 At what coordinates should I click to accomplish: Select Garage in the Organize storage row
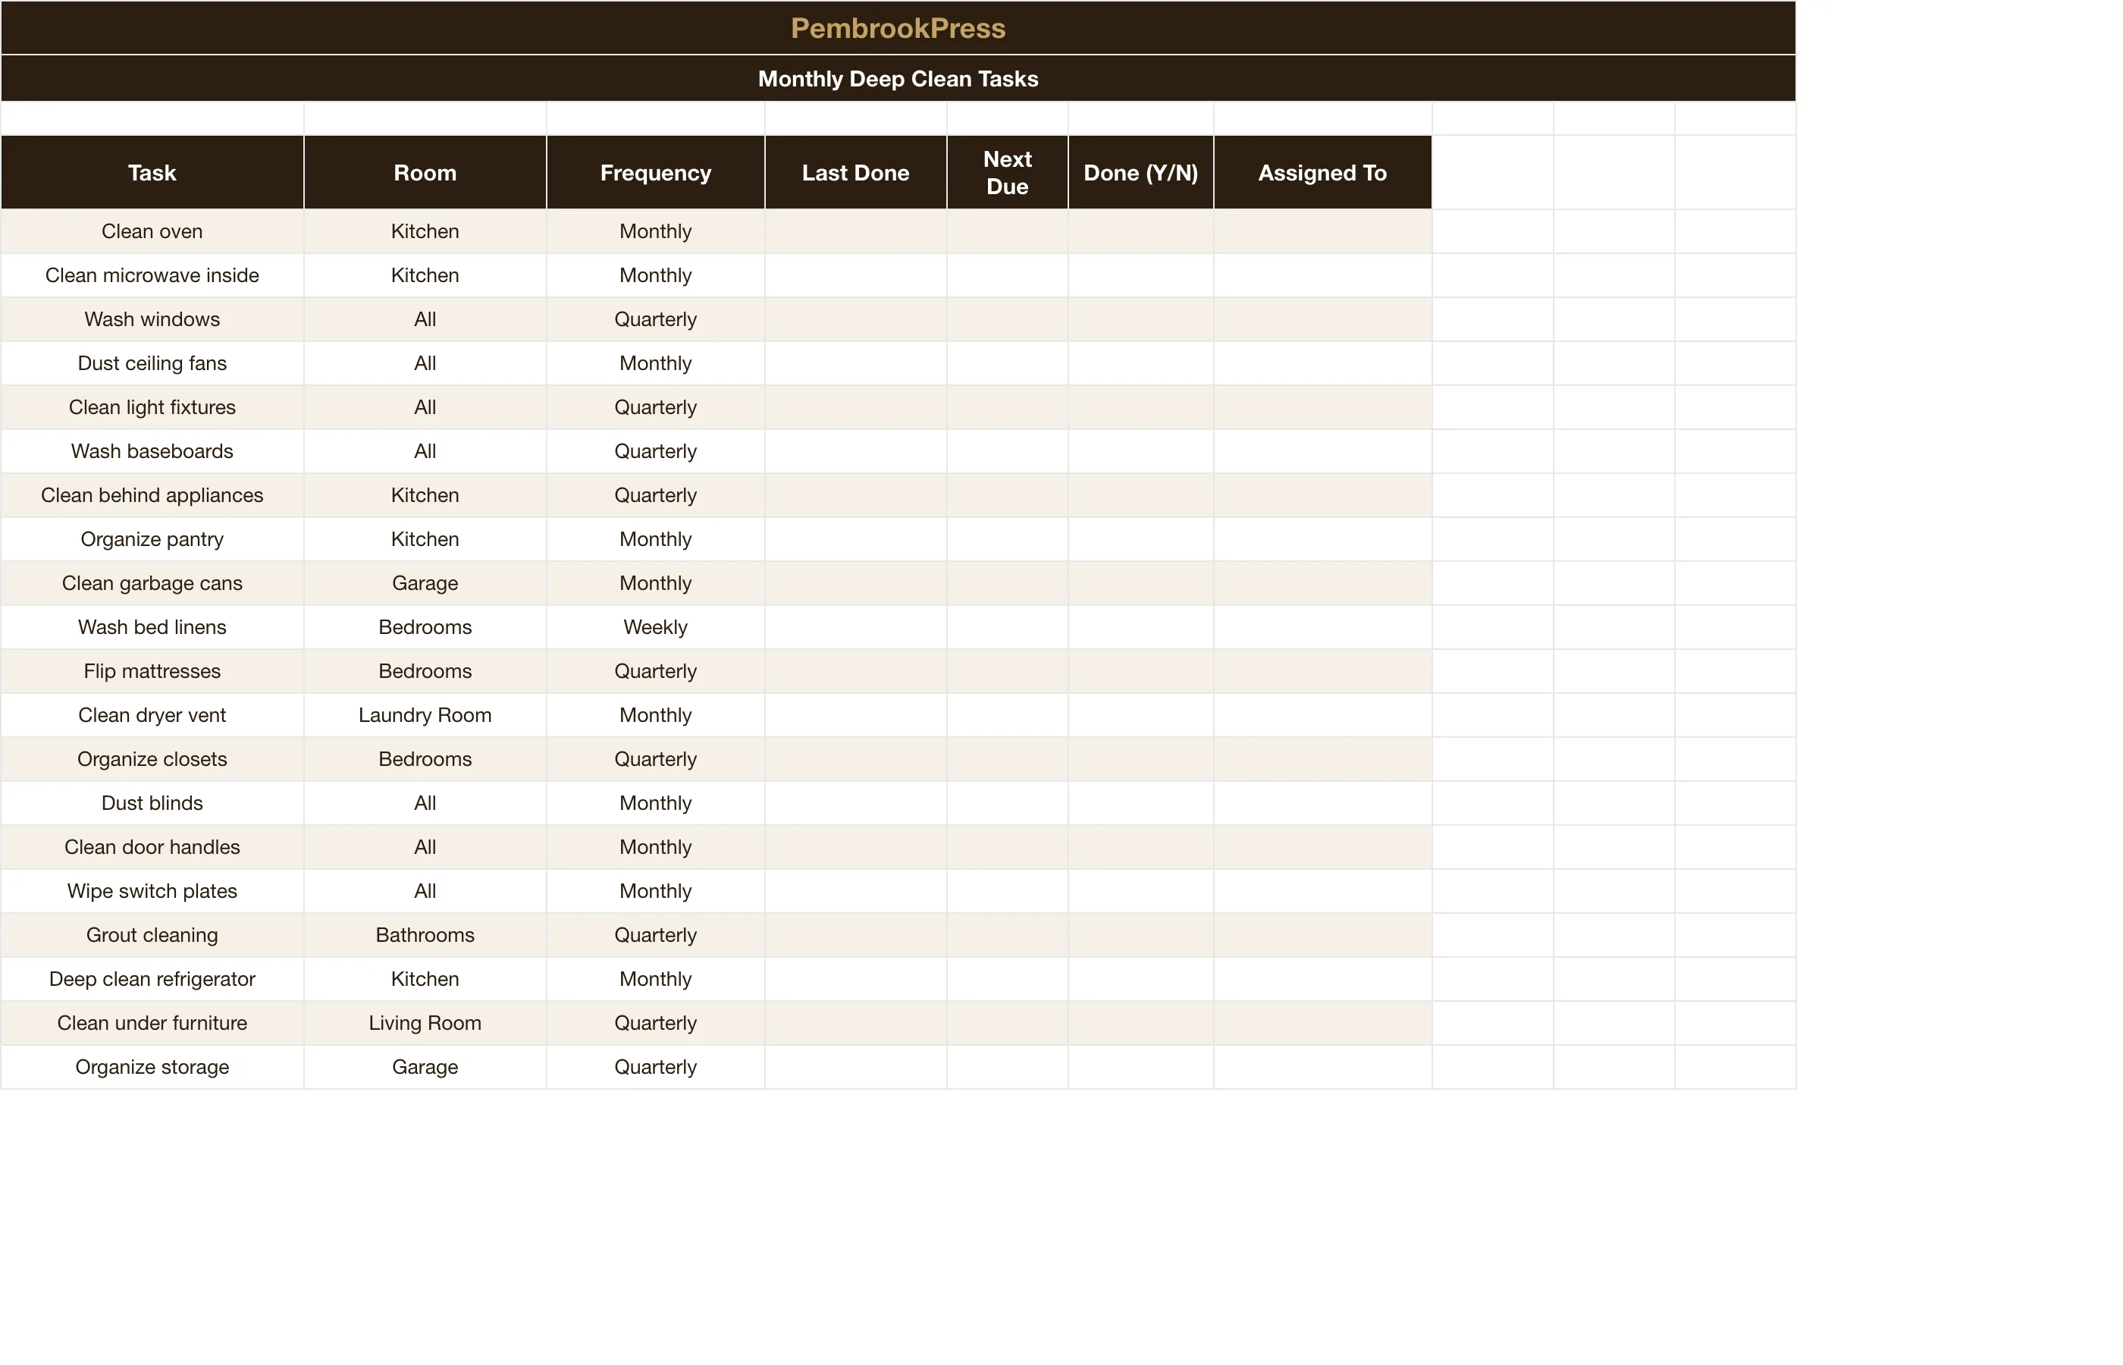pyautogui.click(x=425, y=1067)
